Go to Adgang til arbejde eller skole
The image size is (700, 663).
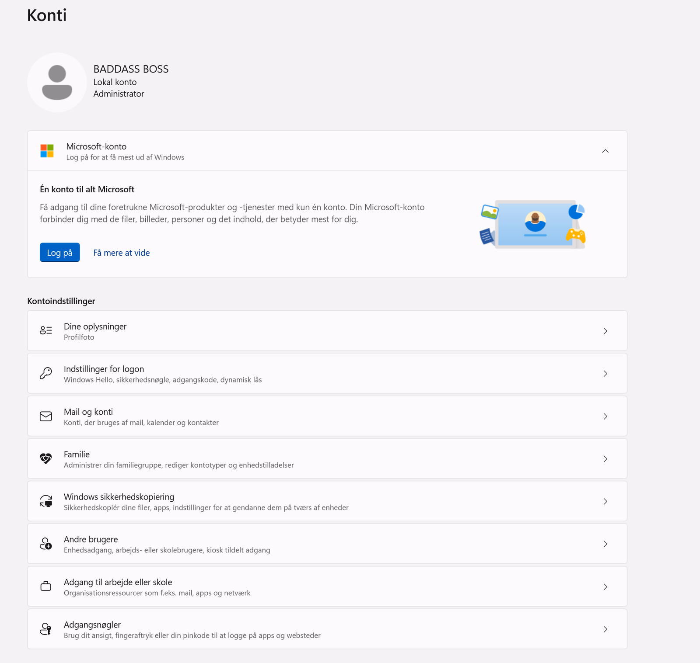point(306,587)
